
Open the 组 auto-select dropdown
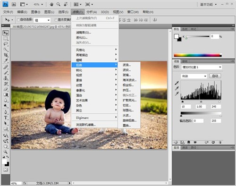tap(42, 20)
